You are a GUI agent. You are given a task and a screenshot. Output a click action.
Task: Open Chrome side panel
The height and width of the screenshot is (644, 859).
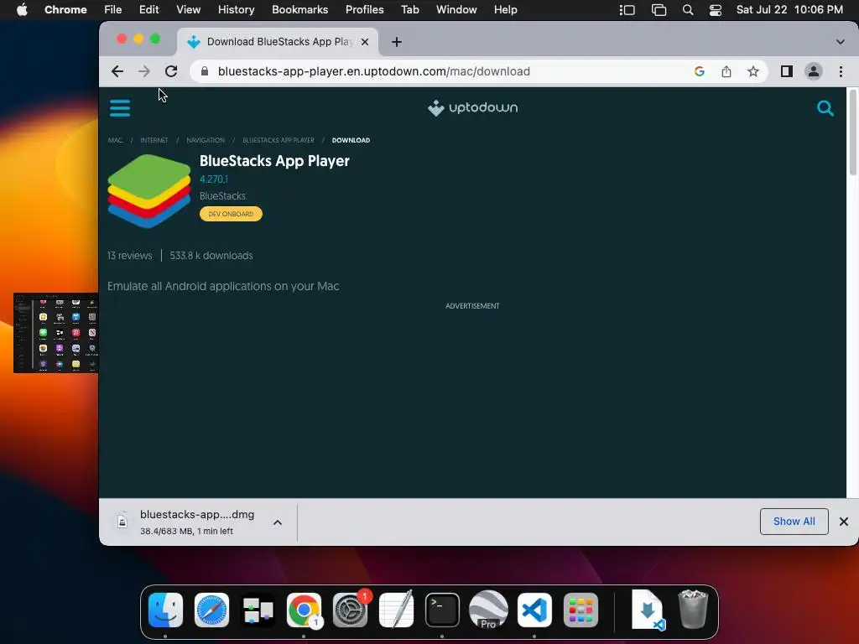tap(786, 71)
